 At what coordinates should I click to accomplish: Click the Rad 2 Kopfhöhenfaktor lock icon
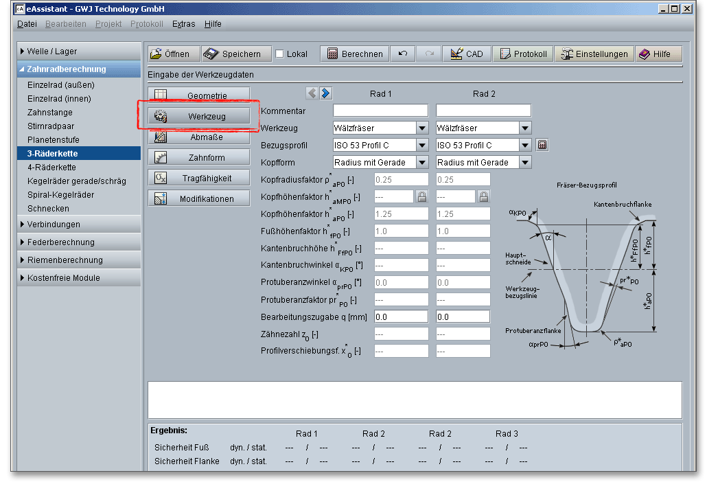pos(484,196)
